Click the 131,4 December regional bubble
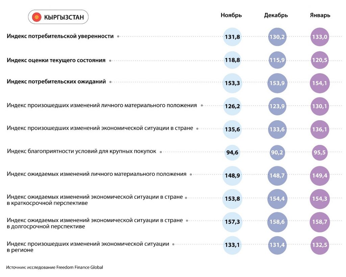 [x=277, y=245]
